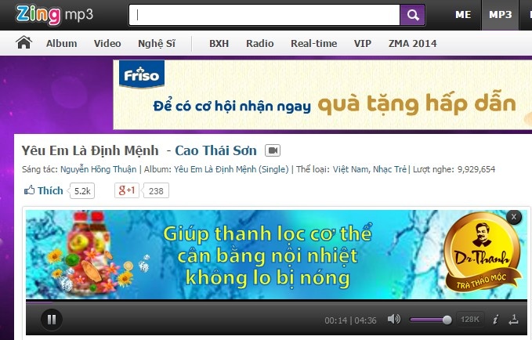Click inside the search input field
This screenshot has width=532, height=340.
264,15
